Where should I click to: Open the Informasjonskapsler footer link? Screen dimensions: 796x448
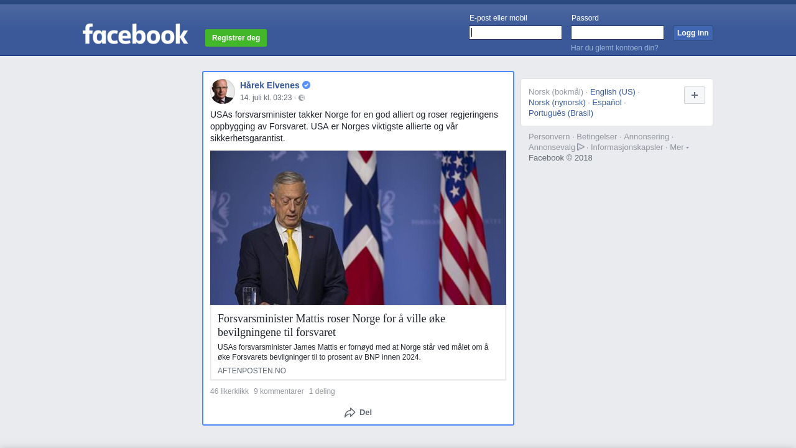[627, 147]
